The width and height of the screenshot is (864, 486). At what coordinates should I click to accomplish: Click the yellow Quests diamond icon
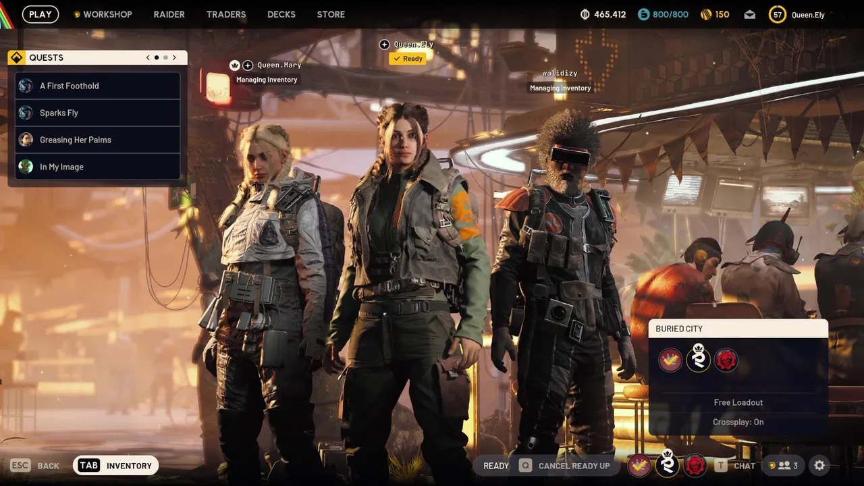point(17,57)
